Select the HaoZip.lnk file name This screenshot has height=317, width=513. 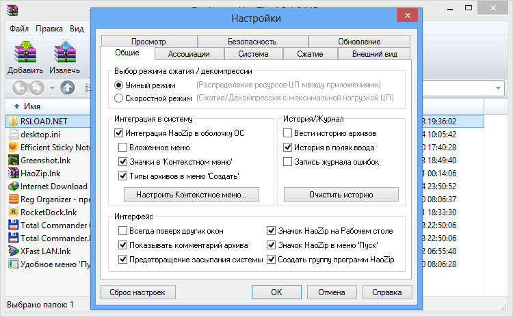click(x=40, y=174)
